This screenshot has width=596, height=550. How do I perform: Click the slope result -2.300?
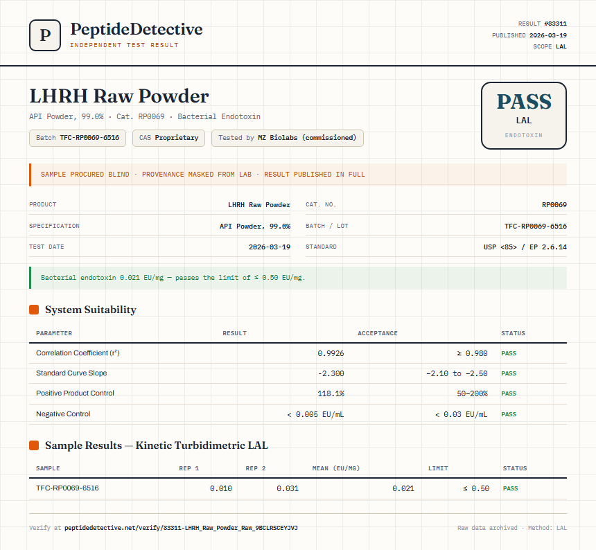[x=331, y=373]
